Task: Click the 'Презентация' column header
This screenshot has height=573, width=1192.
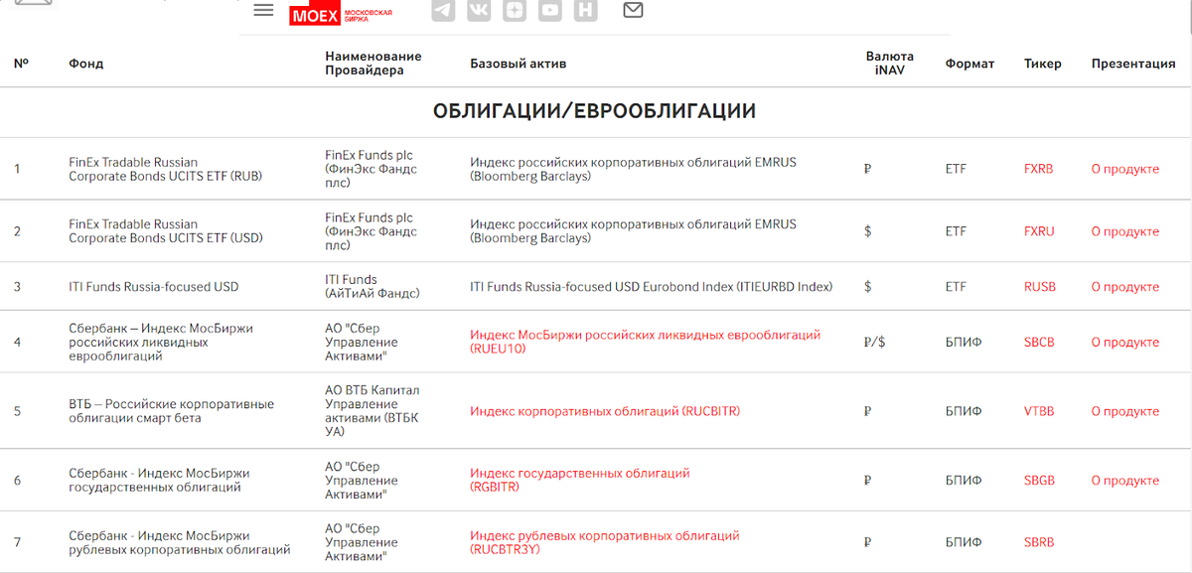Action: [1133, 64]
